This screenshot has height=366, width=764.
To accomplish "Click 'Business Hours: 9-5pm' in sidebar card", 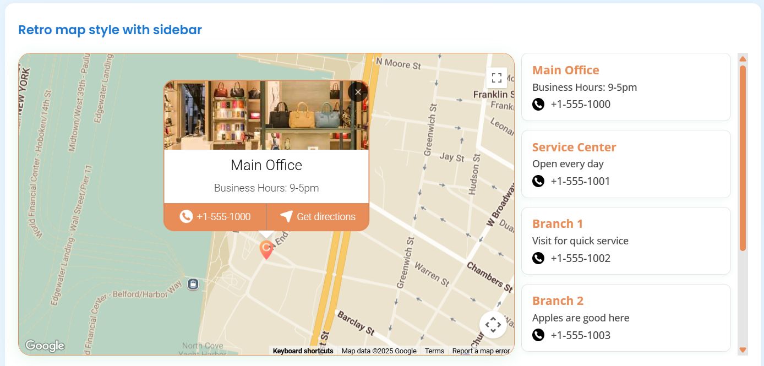I will pyautogui.click(x=585, y=87).
